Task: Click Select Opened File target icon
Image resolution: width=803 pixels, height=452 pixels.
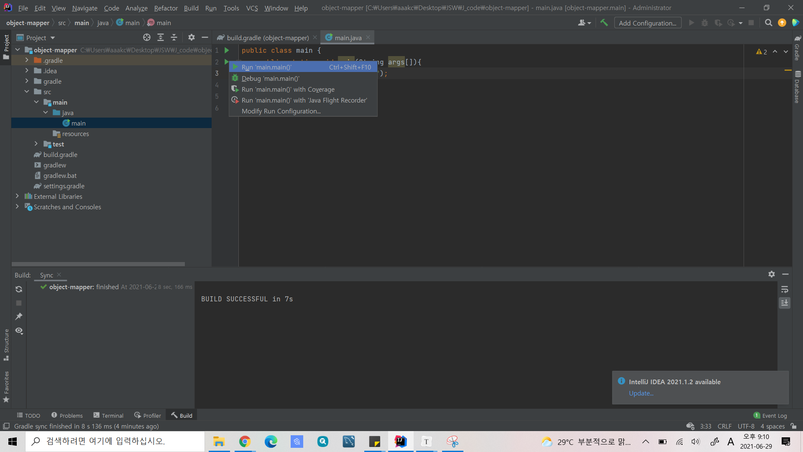Action: 147,38
